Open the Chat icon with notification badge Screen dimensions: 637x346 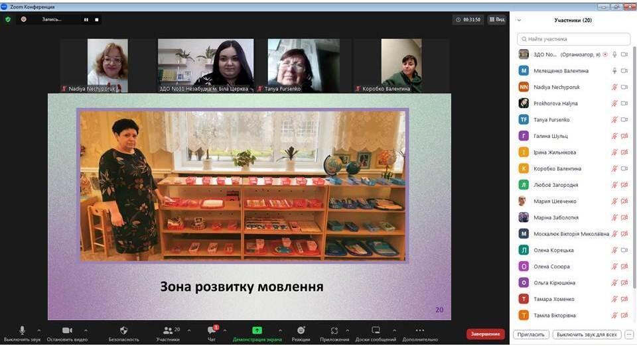click(212, 330)
